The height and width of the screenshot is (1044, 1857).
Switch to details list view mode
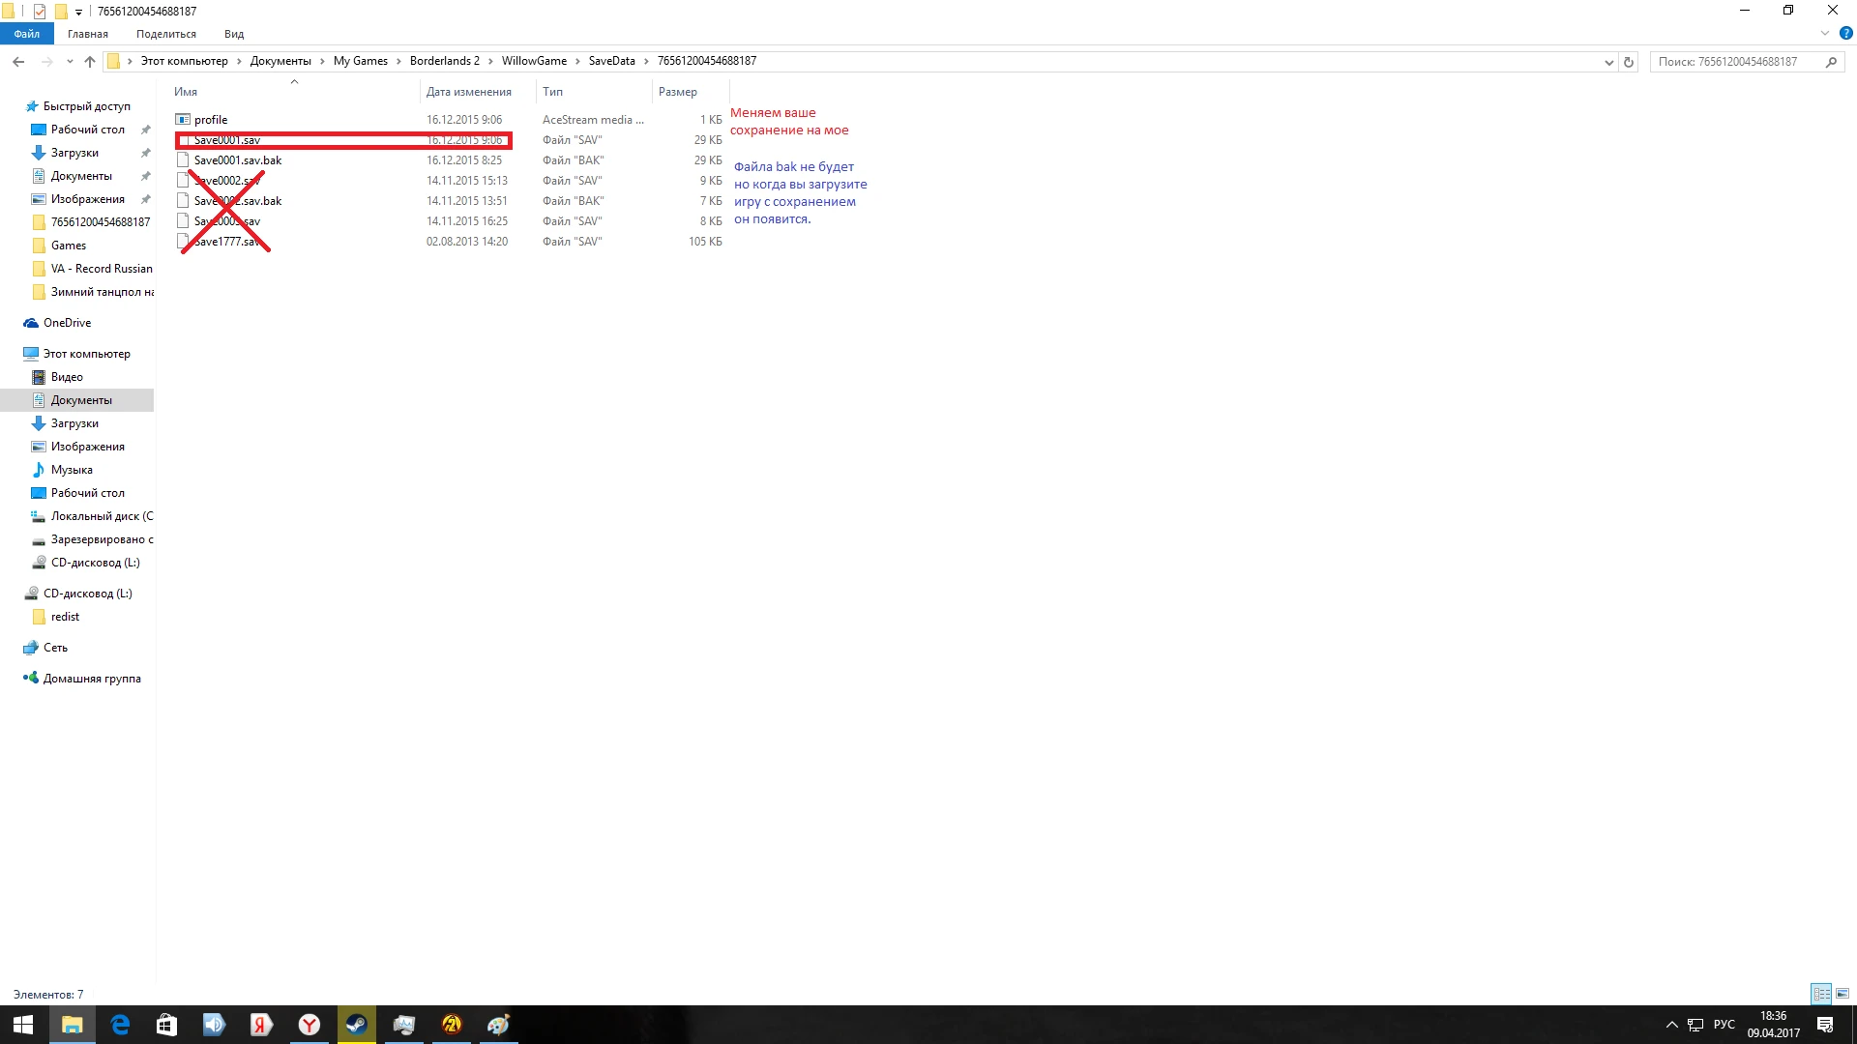point(1821,994)
